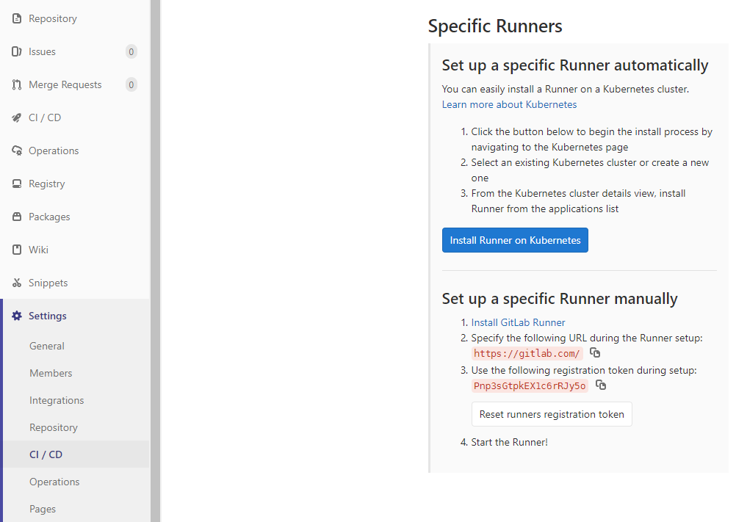This screenshot has height=522, width=736.
Task: Follow Learn more about Kubernetes link
Action: click(509, 104)
